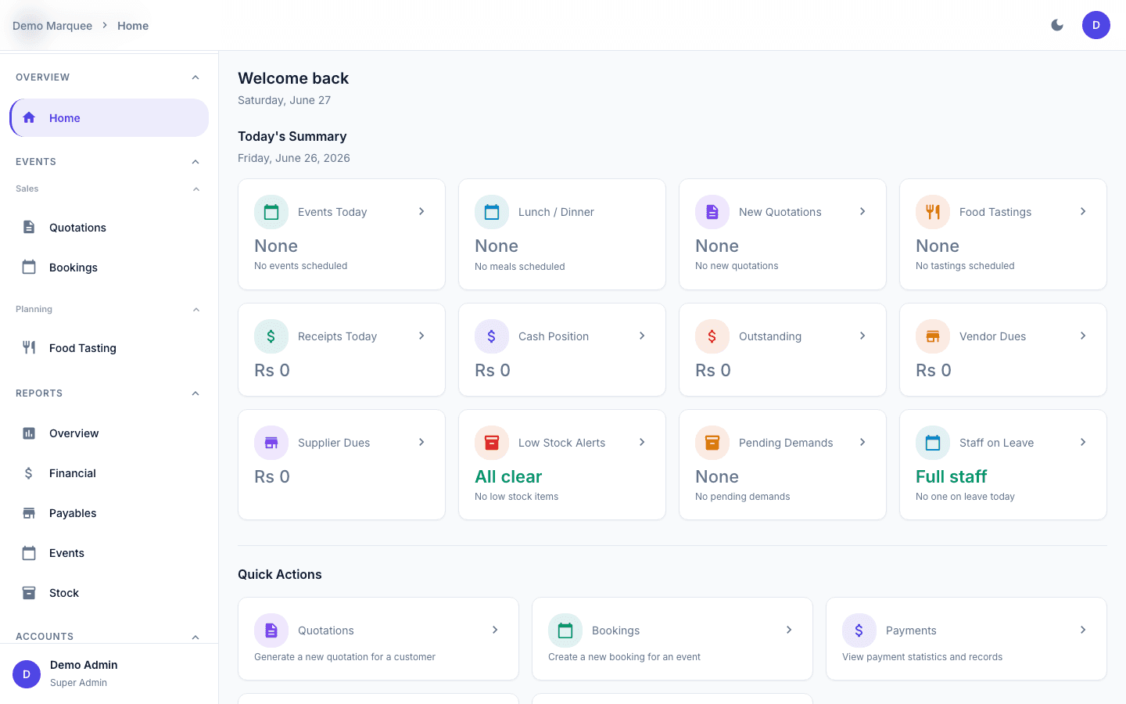
Task: Click the Supplier Dues storefront icon
Action: pyautogui.click(x=271, y=443)
